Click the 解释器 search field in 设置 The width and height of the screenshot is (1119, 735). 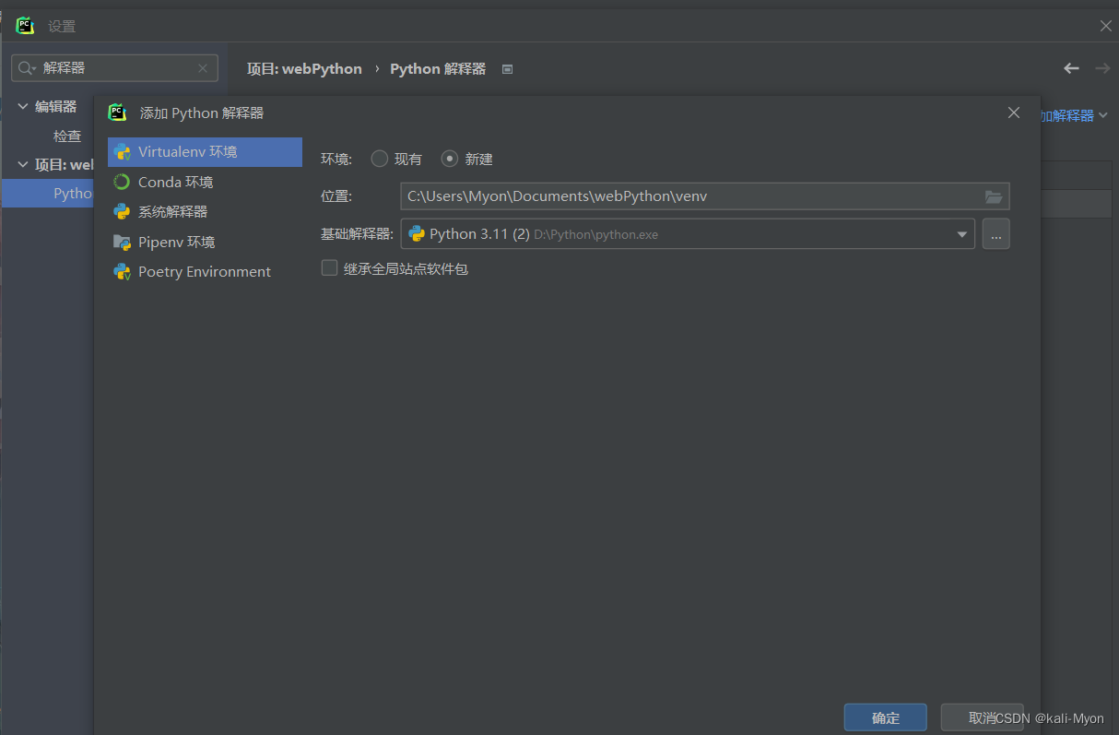(114, 68)
